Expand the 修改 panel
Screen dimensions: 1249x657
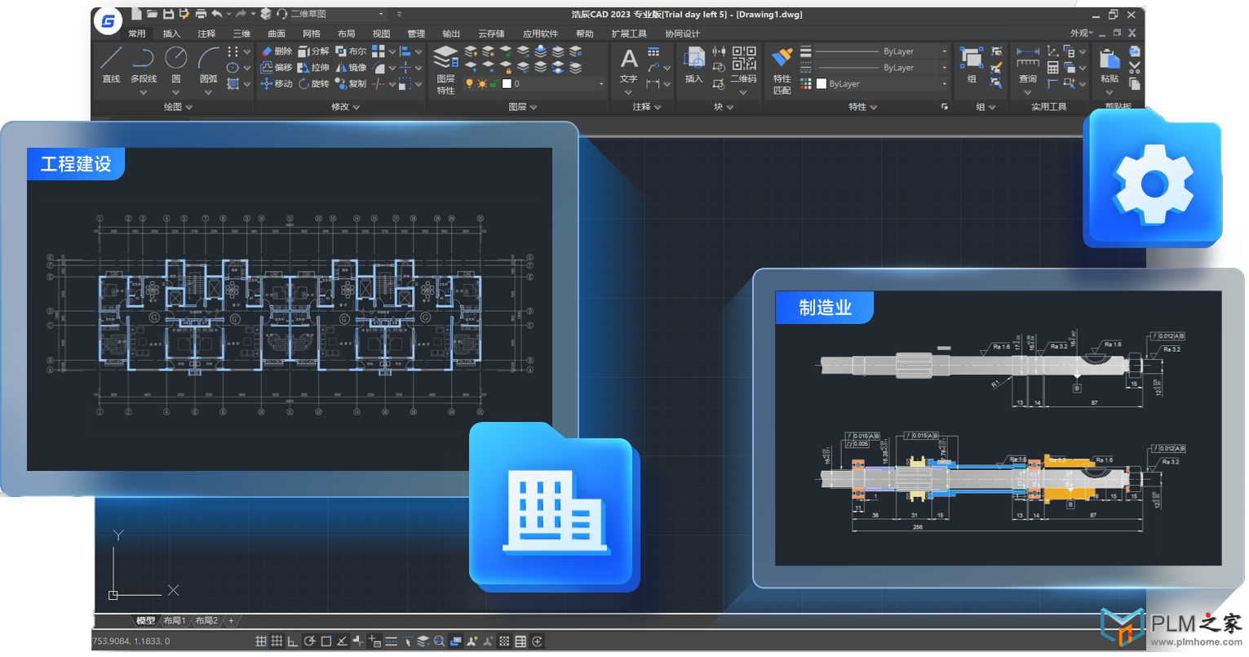tap(345, 107)
